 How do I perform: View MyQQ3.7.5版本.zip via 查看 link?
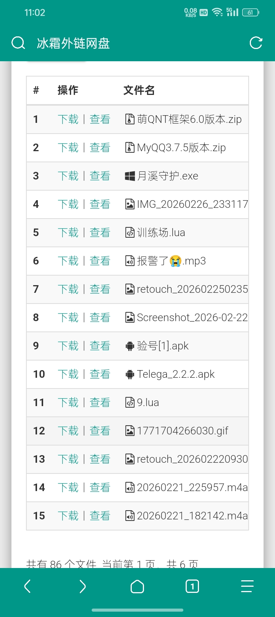[x=100, y=148]
